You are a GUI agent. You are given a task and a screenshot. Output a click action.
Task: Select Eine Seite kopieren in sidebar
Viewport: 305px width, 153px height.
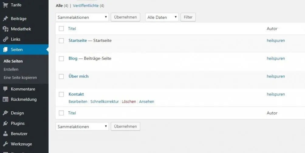(x=20, y=78)
